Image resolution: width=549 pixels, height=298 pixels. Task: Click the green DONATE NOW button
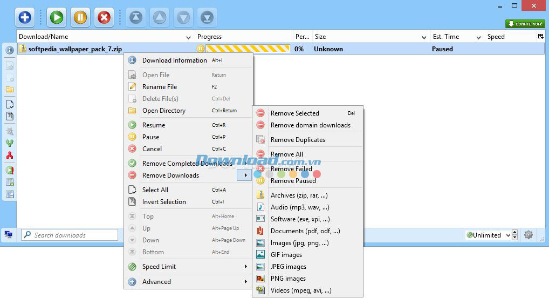[x=525, y=24]
